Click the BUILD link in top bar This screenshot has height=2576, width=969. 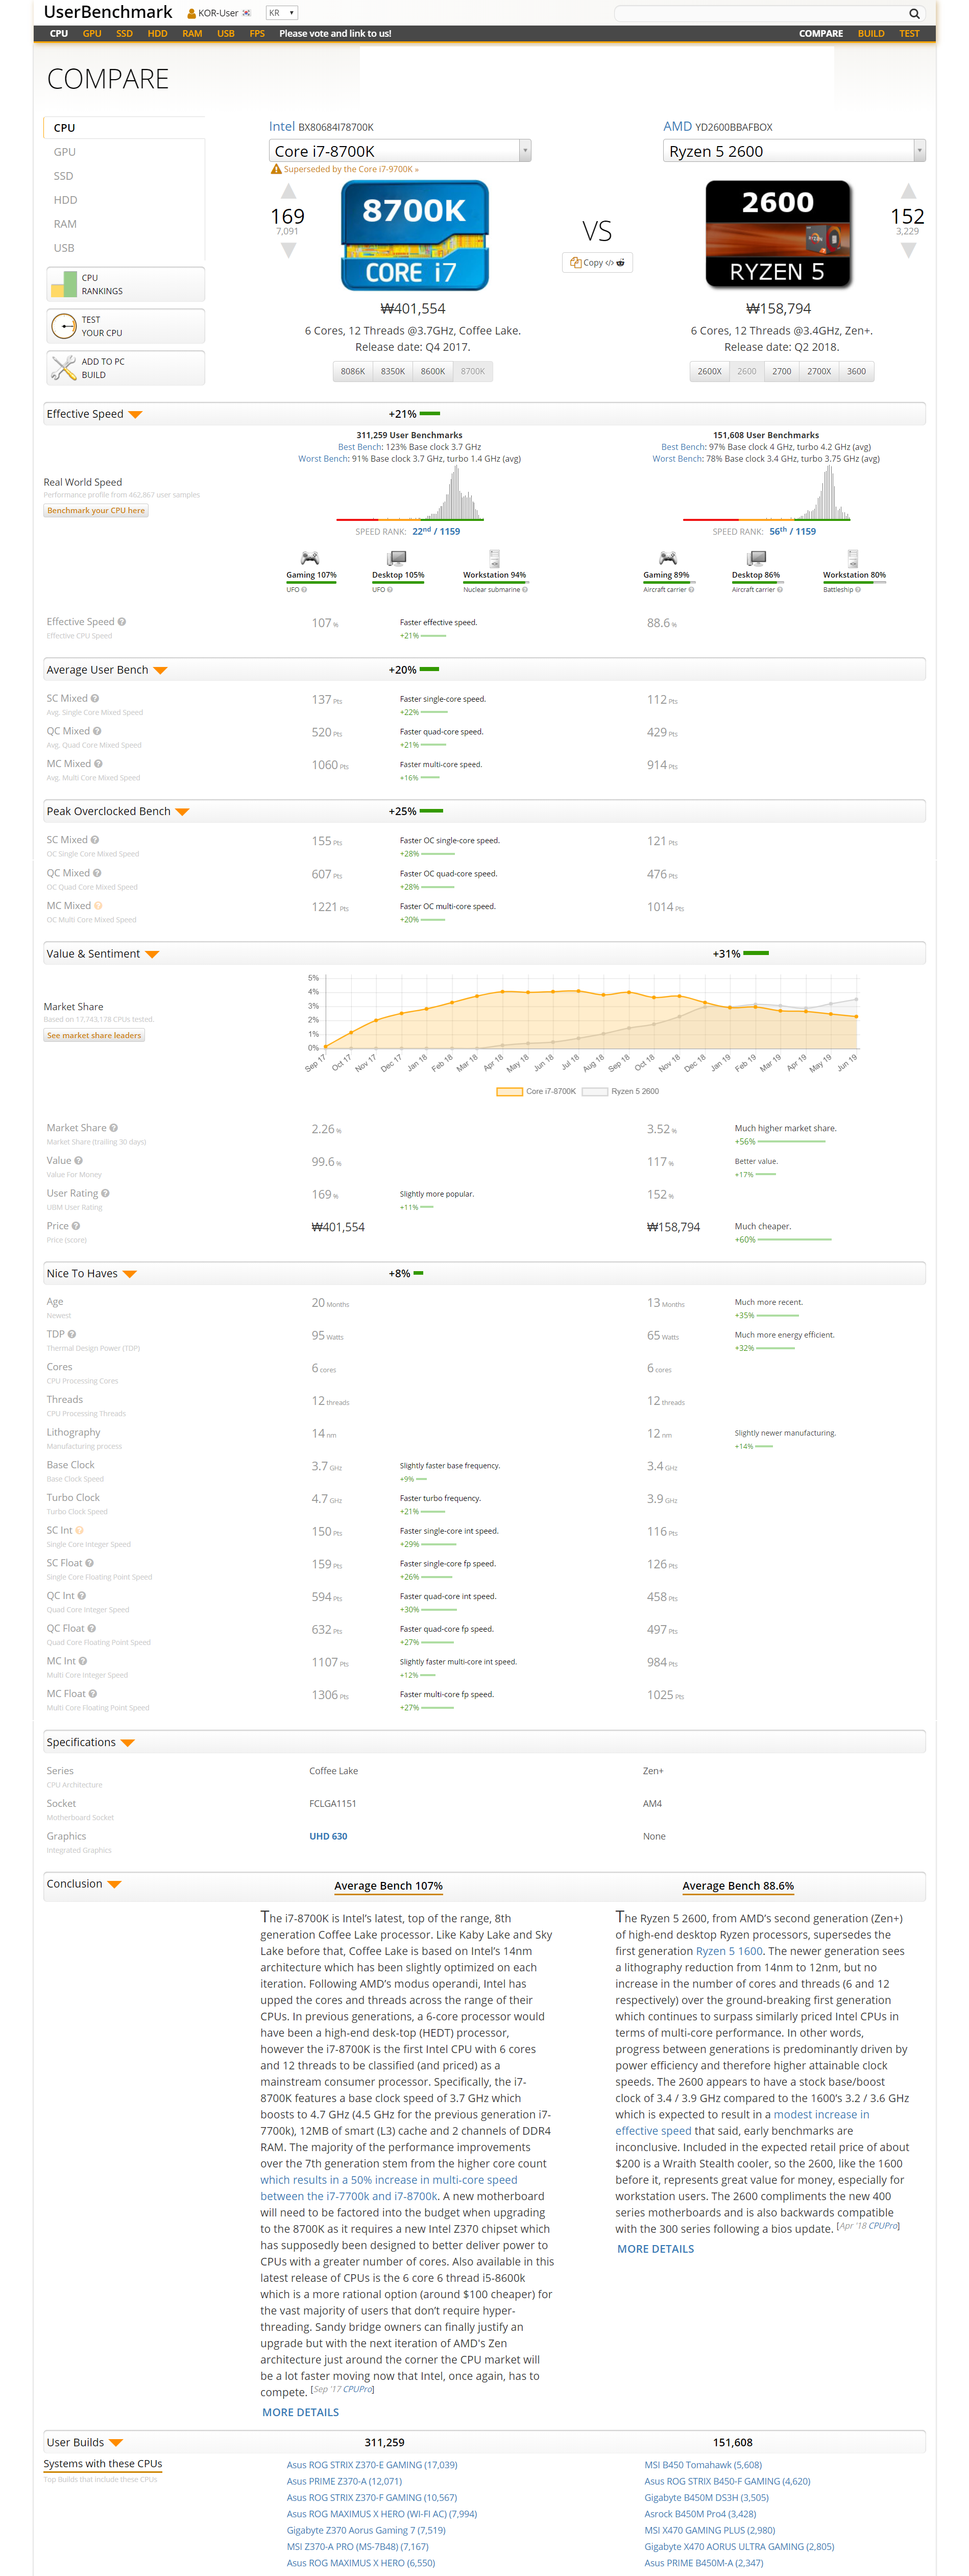870,33
